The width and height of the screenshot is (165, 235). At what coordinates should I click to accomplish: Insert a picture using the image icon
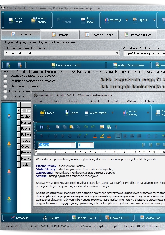point(102,127)
